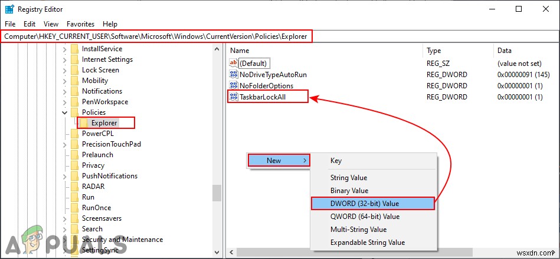
Task: Select the Policies folder icon
Action: click(x=74, y=112)
